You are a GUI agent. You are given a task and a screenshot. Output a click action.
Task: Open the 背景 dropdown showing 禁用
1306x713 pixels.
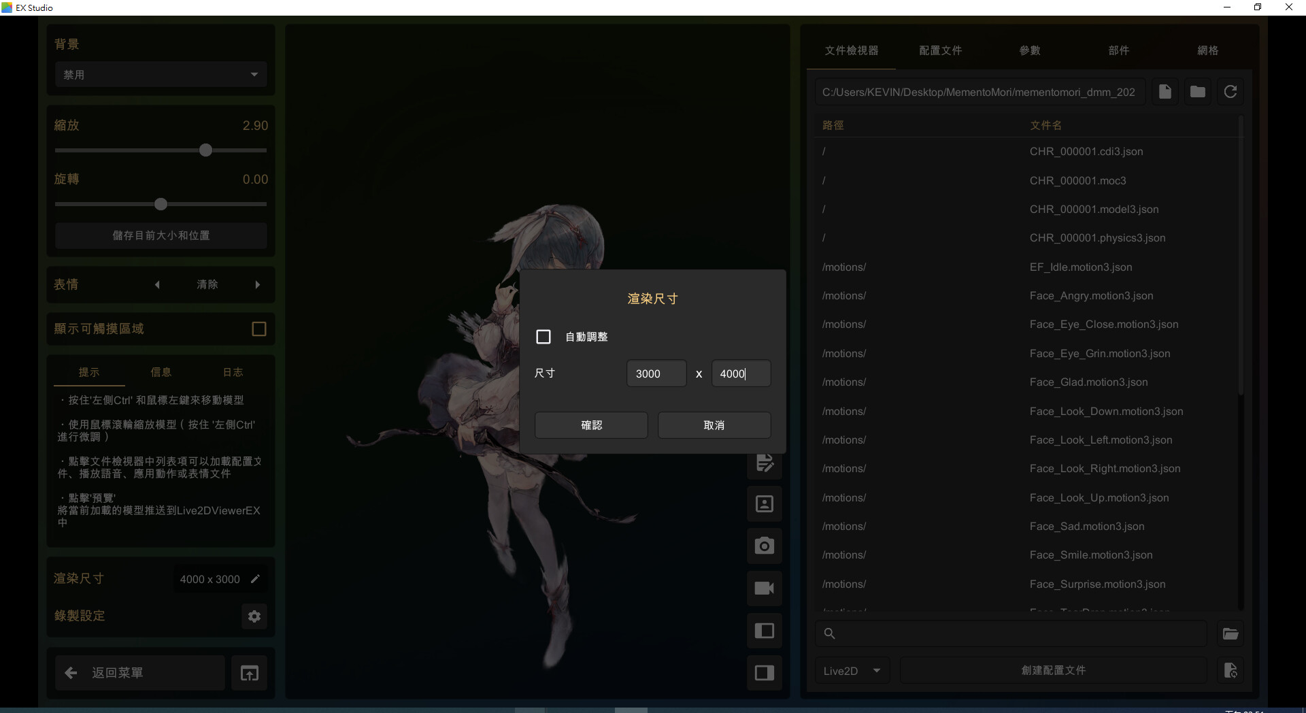161,75
